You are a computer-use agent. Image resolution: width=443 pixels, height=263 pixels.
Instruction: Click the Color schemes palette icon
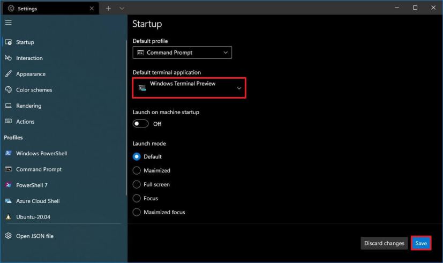[x=9, y=89]
